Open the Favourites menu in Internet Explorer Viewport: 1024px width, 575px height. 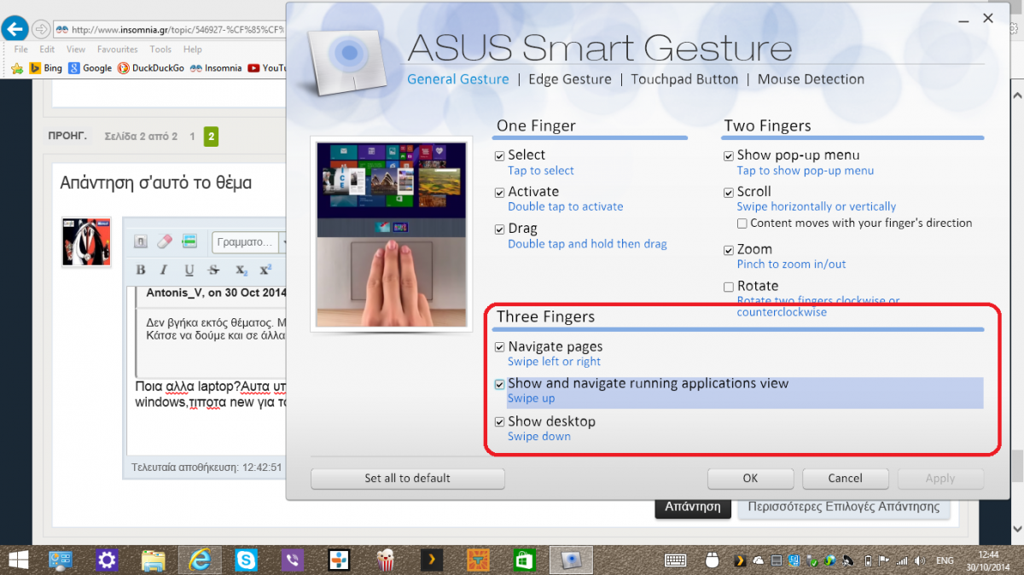tap(117, 49)
